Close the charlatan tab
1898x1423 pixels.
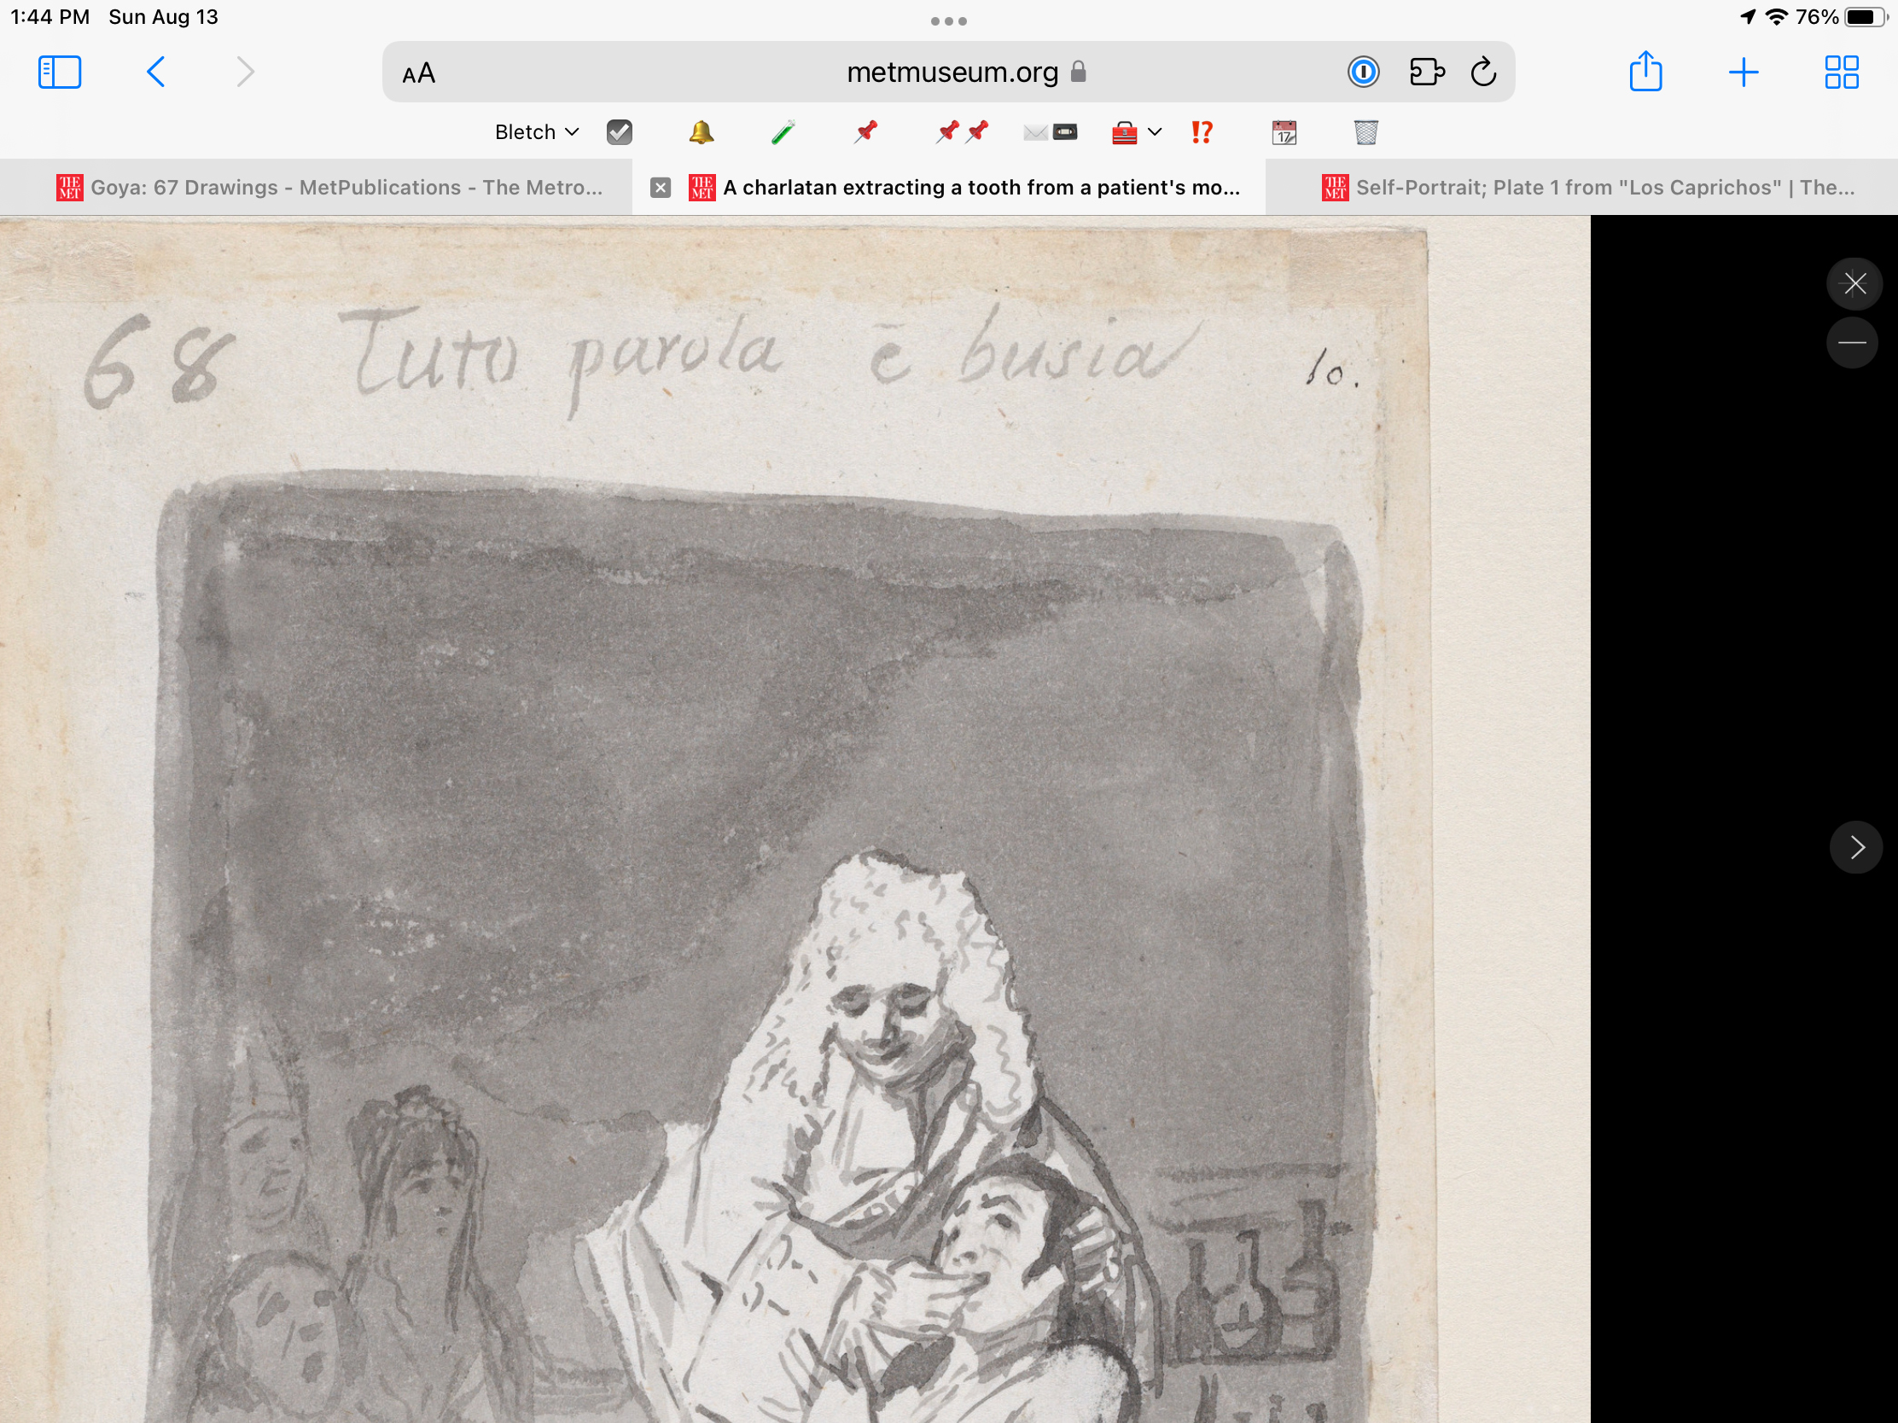click(x=660, y=188)
